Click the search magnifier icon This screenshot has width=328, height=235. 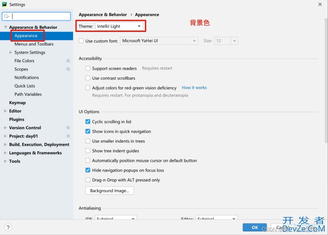[x=6, y=16]
